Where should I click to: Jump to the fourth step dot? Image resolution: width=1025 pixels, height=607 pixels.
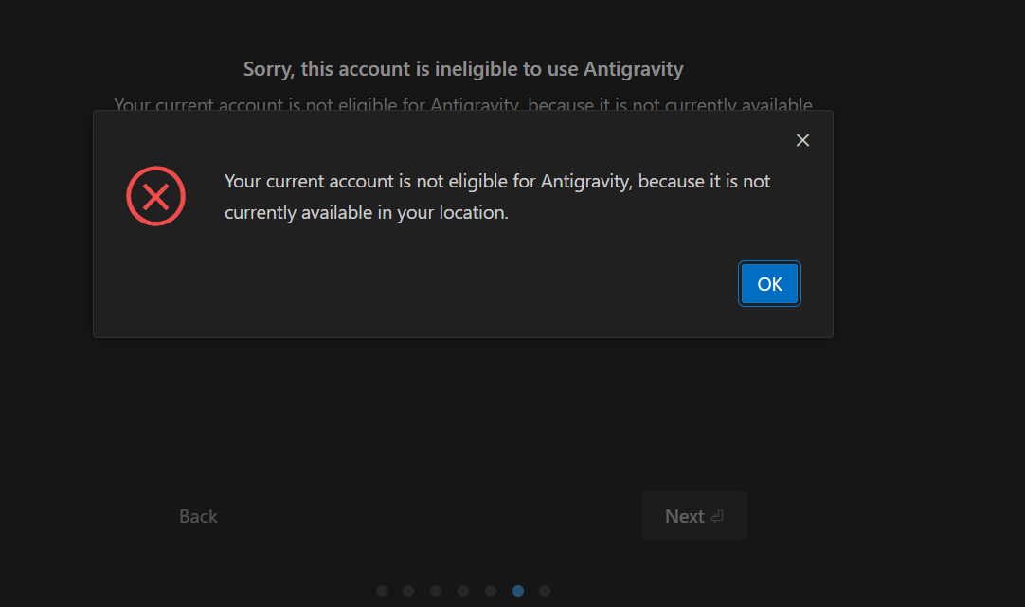tap(463, 591)
